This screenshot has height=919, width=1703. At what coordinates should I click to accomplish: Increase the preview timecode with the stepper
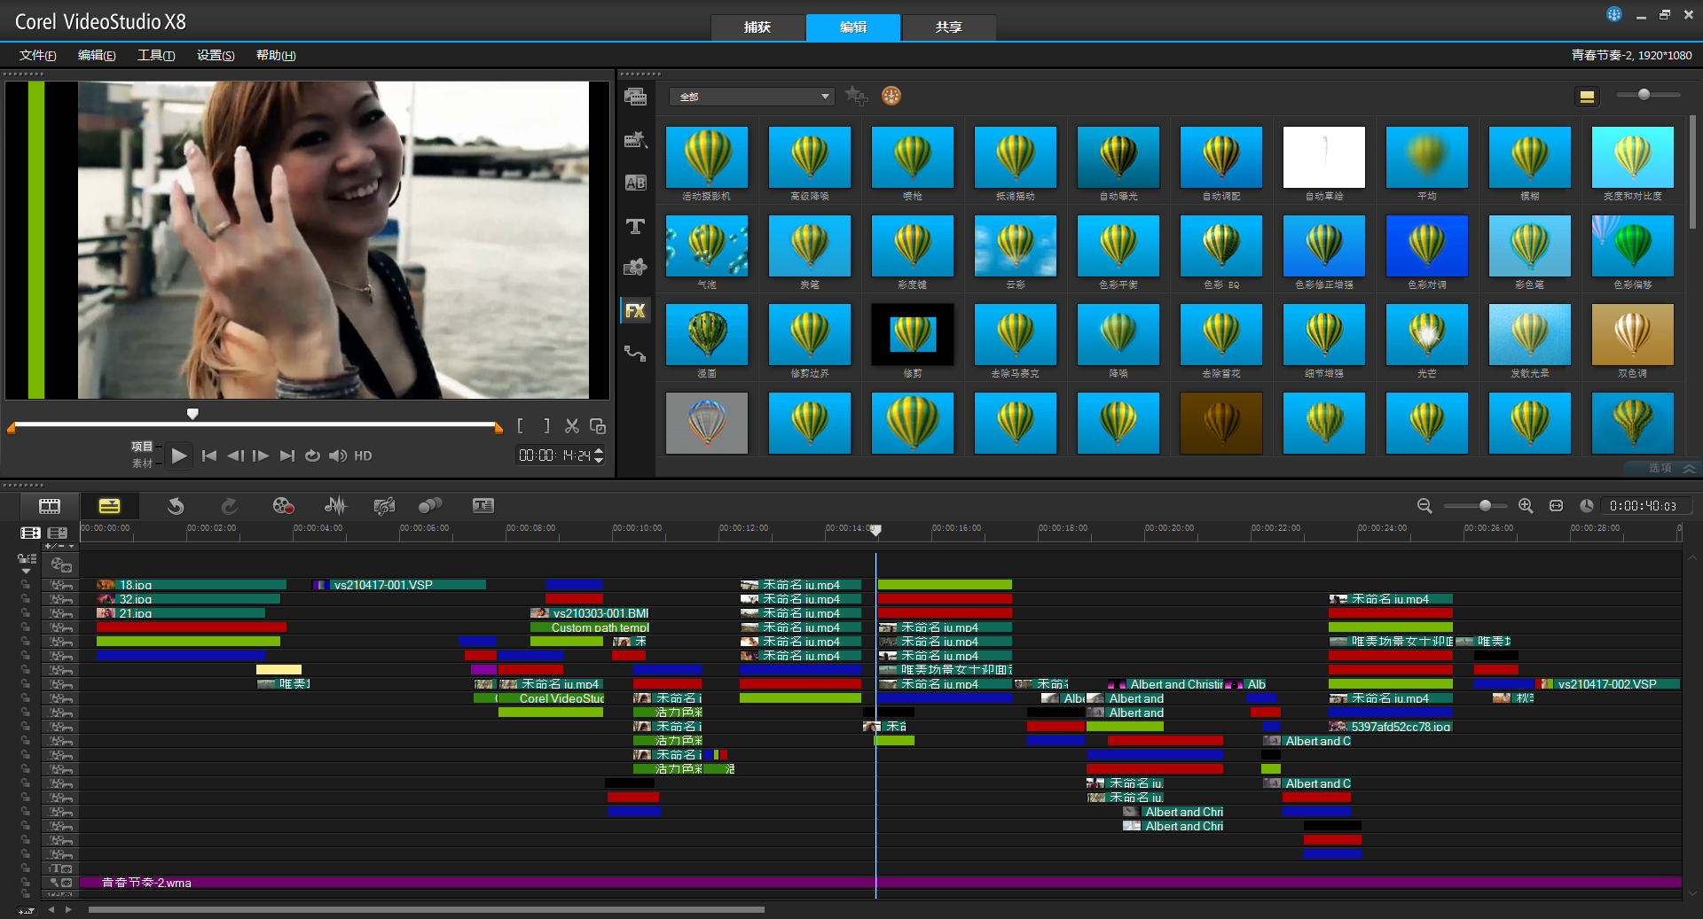tap(599, 451)
